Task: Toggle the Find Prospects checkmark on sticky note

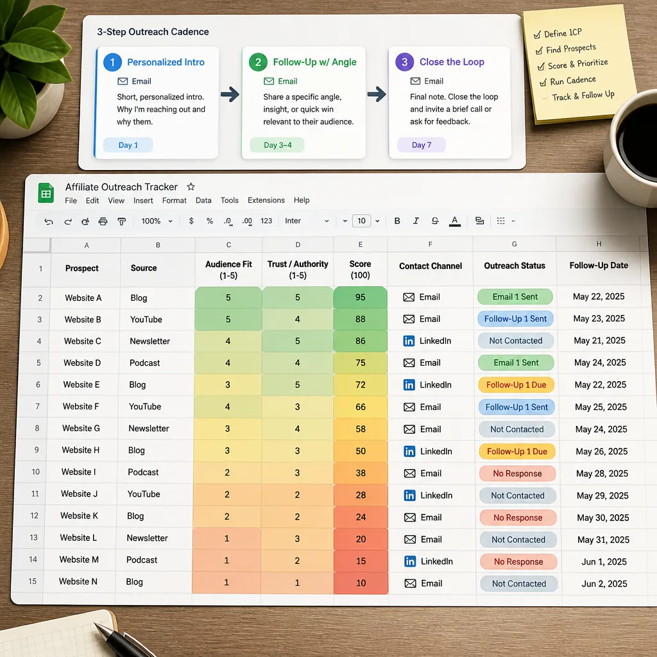Action: pyautogui.click(x=539, y=51)
